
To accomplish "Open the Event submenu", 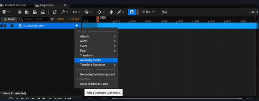I will pyautogui.click(x=96, y=46).
